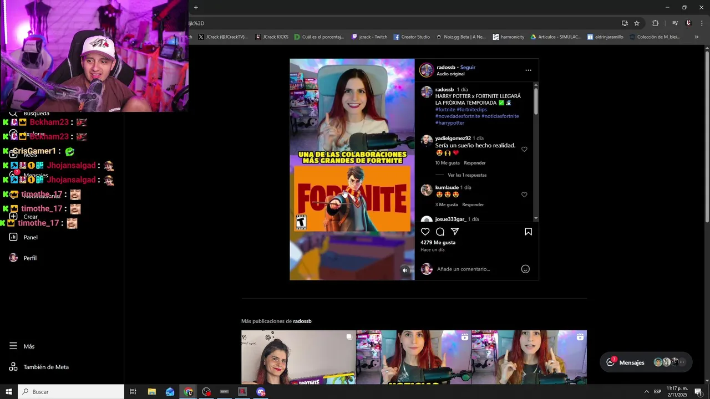The width and height of the screenshot is (710, 399).
Task: Open media controls icon in toolbar
Action: coord(675,23)
